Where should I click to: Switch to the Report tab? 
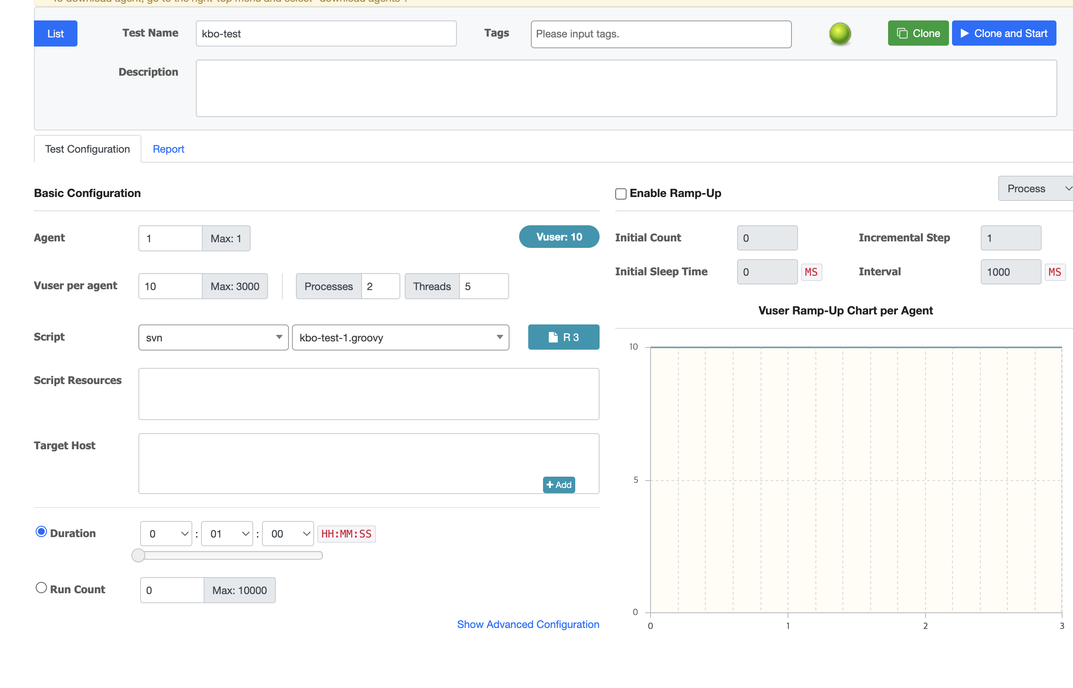pyautogui.click(x=168, y=149)
